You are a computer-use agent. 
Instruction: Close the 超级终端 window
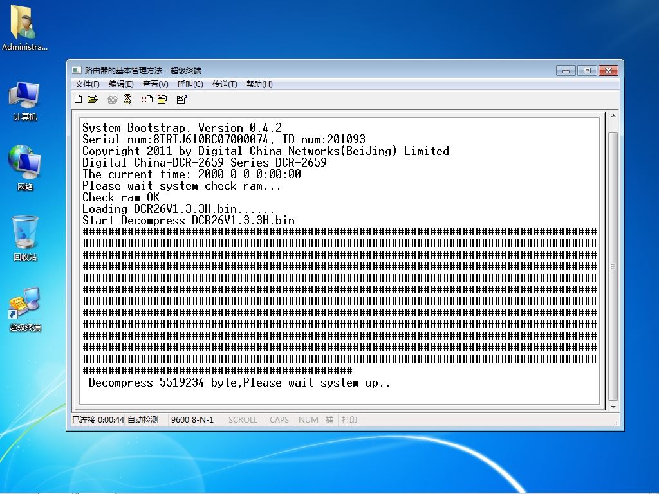608,71
